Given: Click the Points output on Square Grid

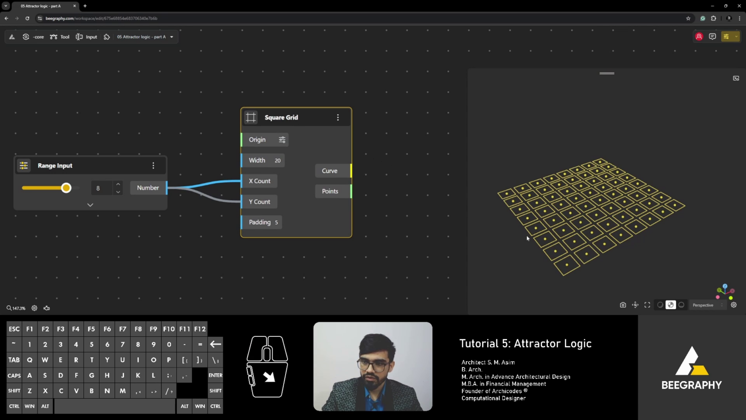Looking at the screenshot, I should coord(330,191).
